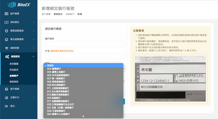This screenshot has height=119, width=218.
Task: Select 048 王道商業銀行 option
Action: coord(83,111)
